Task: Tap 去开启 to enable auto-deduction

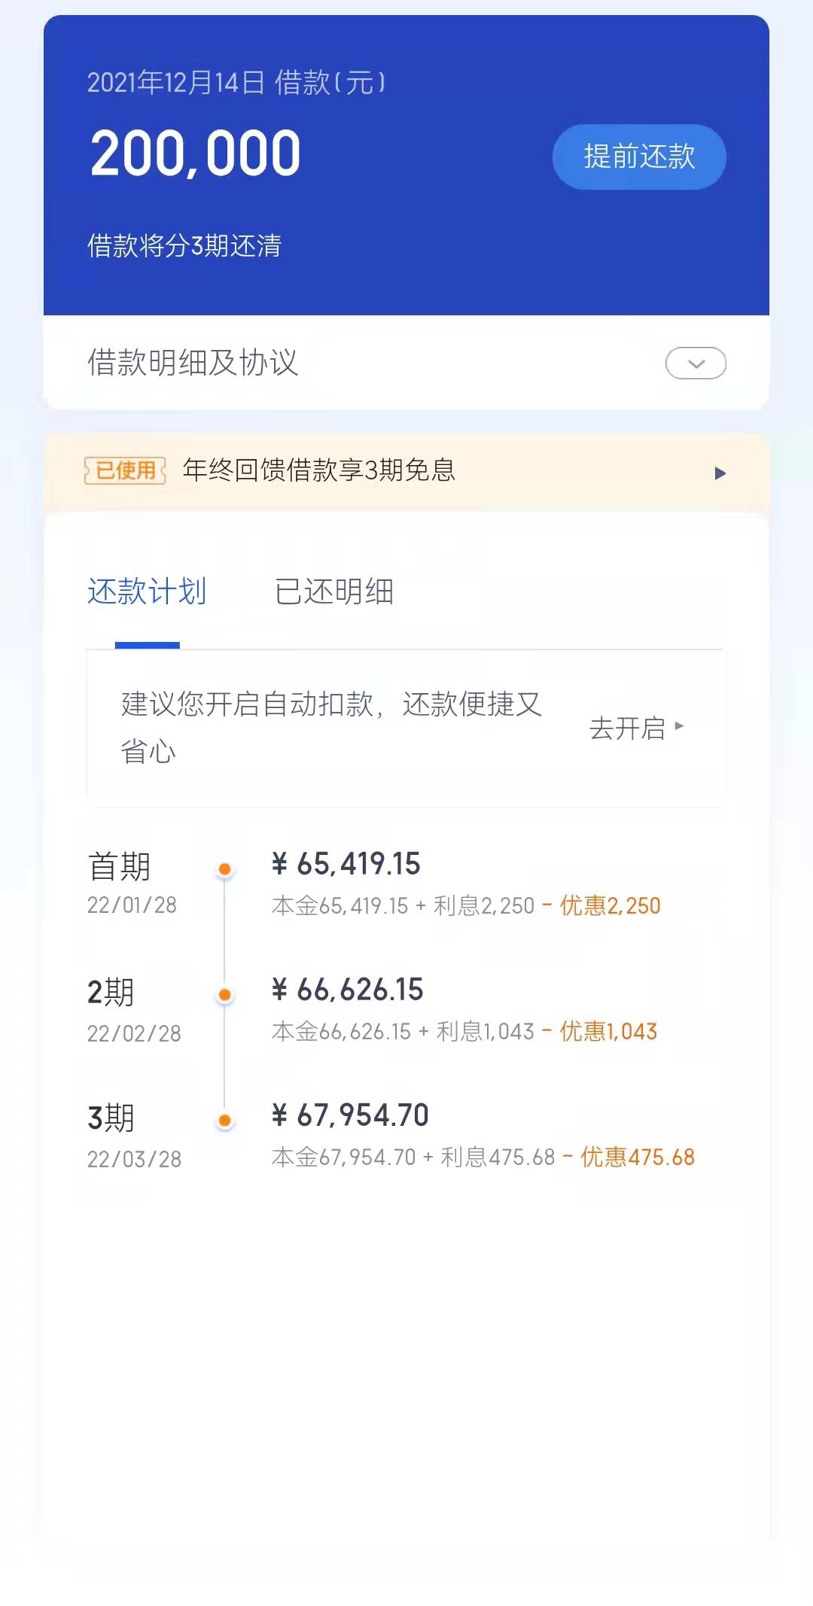Action: click(627, 728)
